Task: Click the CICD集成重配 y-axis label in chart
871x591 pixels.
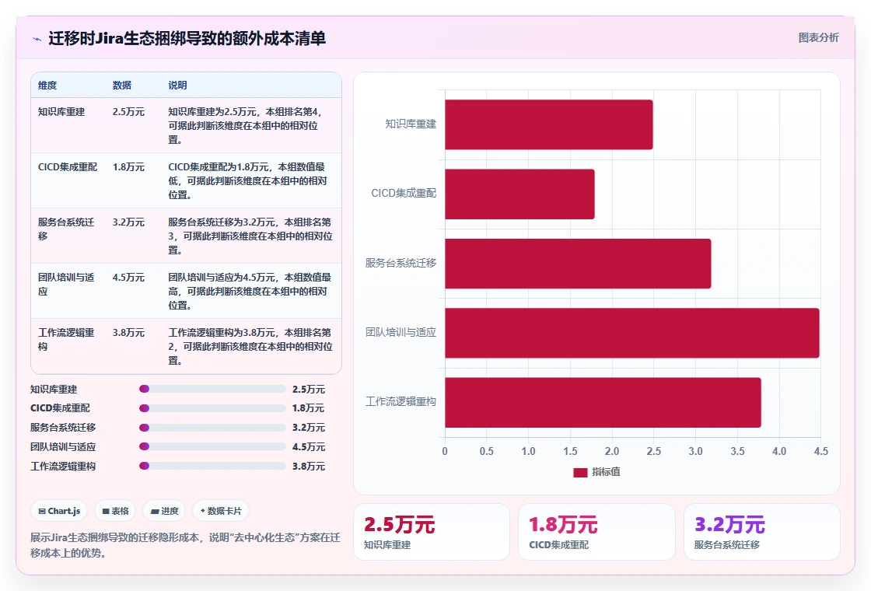Action: [404, 194]
